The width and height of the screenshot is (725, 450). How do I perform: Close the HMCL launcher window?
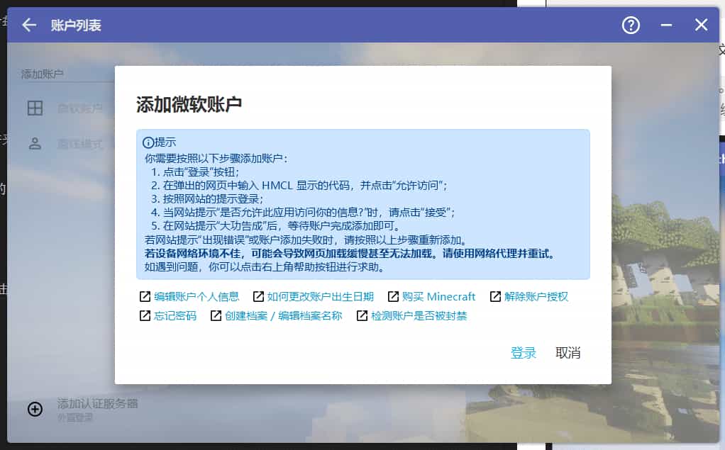coord(701,26)
